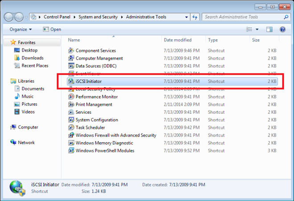Click Control Panel in the breadcrumb
Screen dimensions: 294x201
tap(57, 17)
